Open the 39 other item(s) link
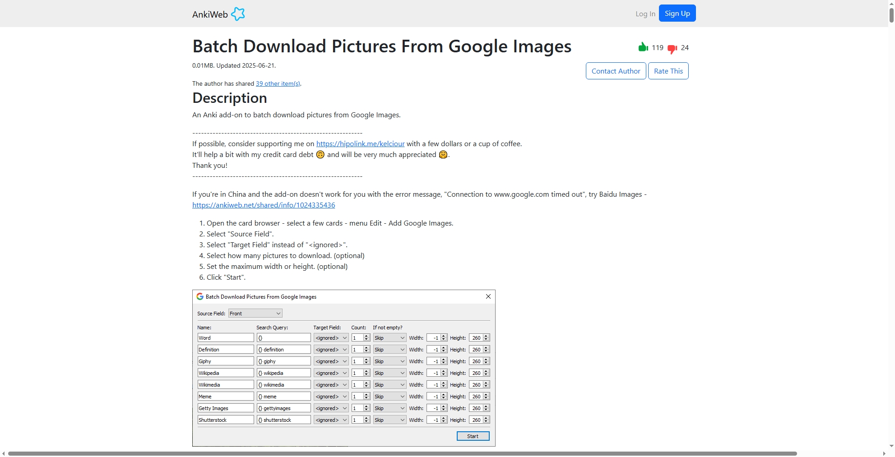Screen dimensions: 895x457 tap(278, 83)
